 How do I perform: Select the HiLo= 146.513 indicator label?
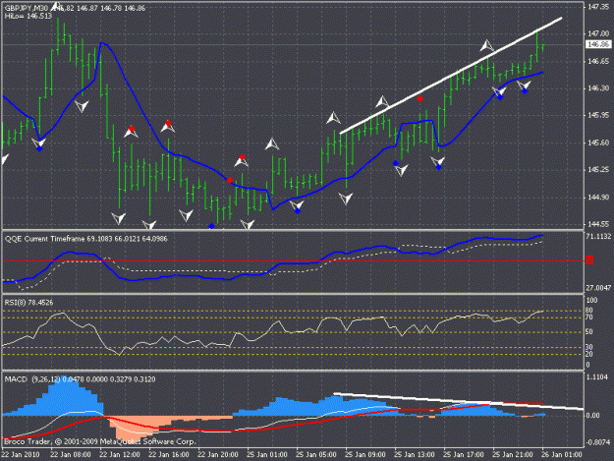28,16
